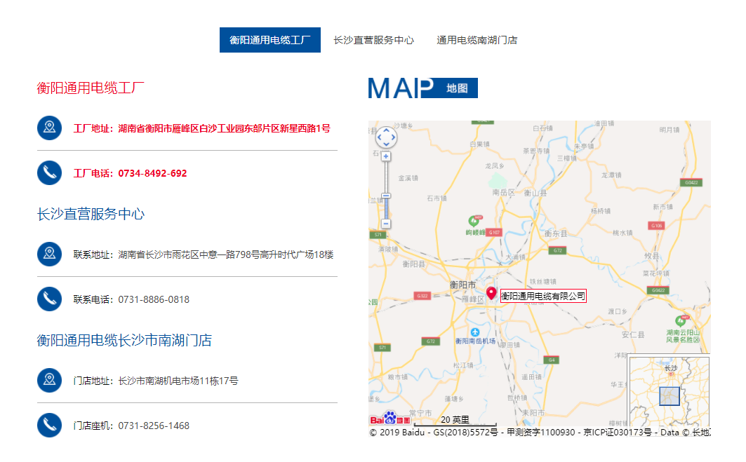The image size is (746, 462).
Task: Click the phone icon beside 0734-8492-692
Action: point(49,173)
